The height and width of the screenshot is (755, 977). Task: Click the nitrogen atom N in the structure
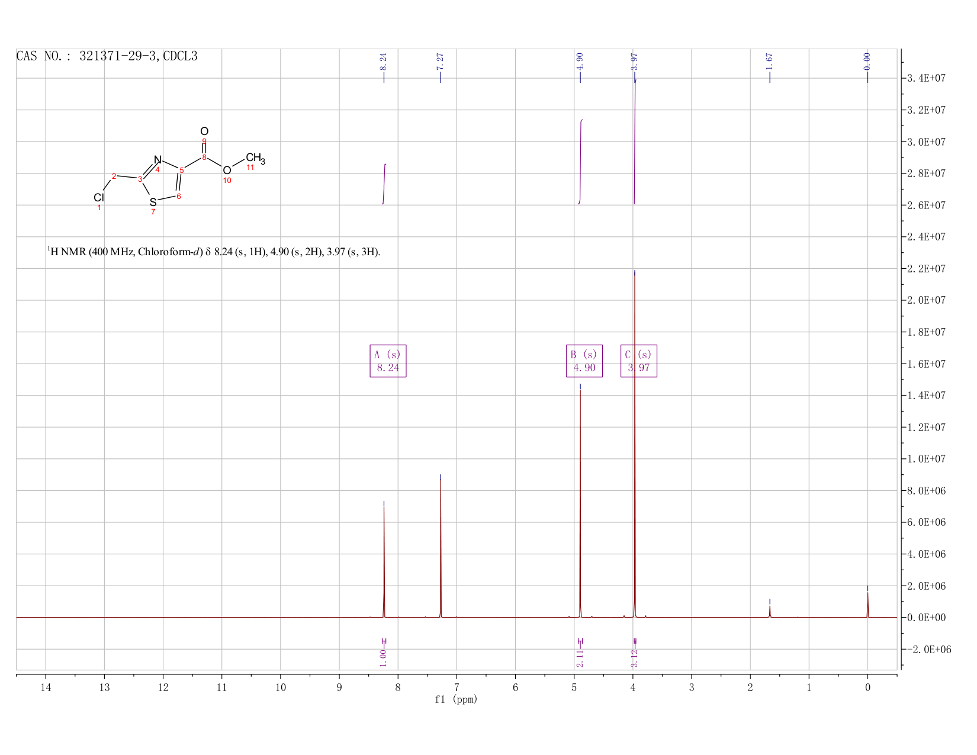(158, 160)
